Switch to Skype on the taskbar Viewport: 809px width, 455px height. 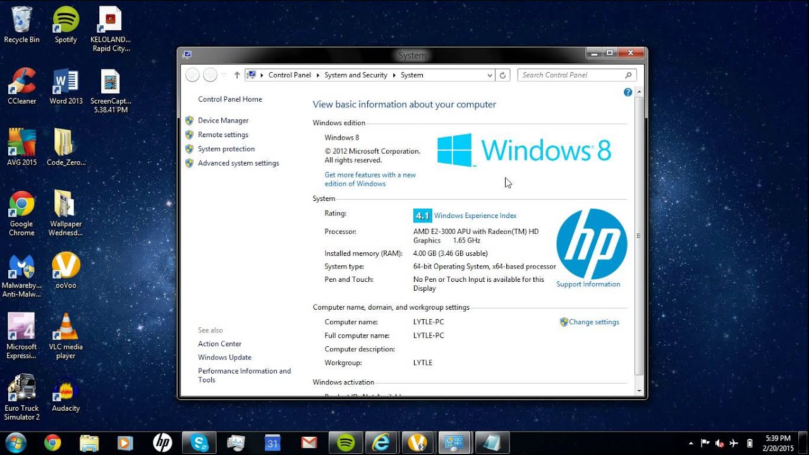pos(200,443)
